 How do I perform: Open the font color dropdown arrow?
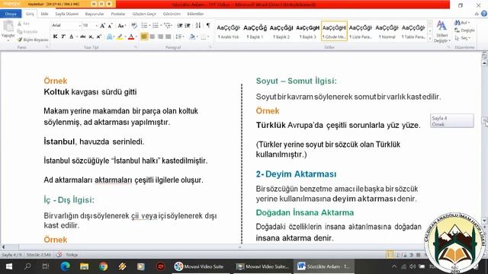click(136, 37)
